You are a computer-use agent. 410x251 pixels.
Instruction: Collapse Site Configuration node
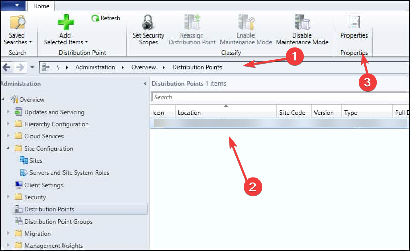(8, 148)
